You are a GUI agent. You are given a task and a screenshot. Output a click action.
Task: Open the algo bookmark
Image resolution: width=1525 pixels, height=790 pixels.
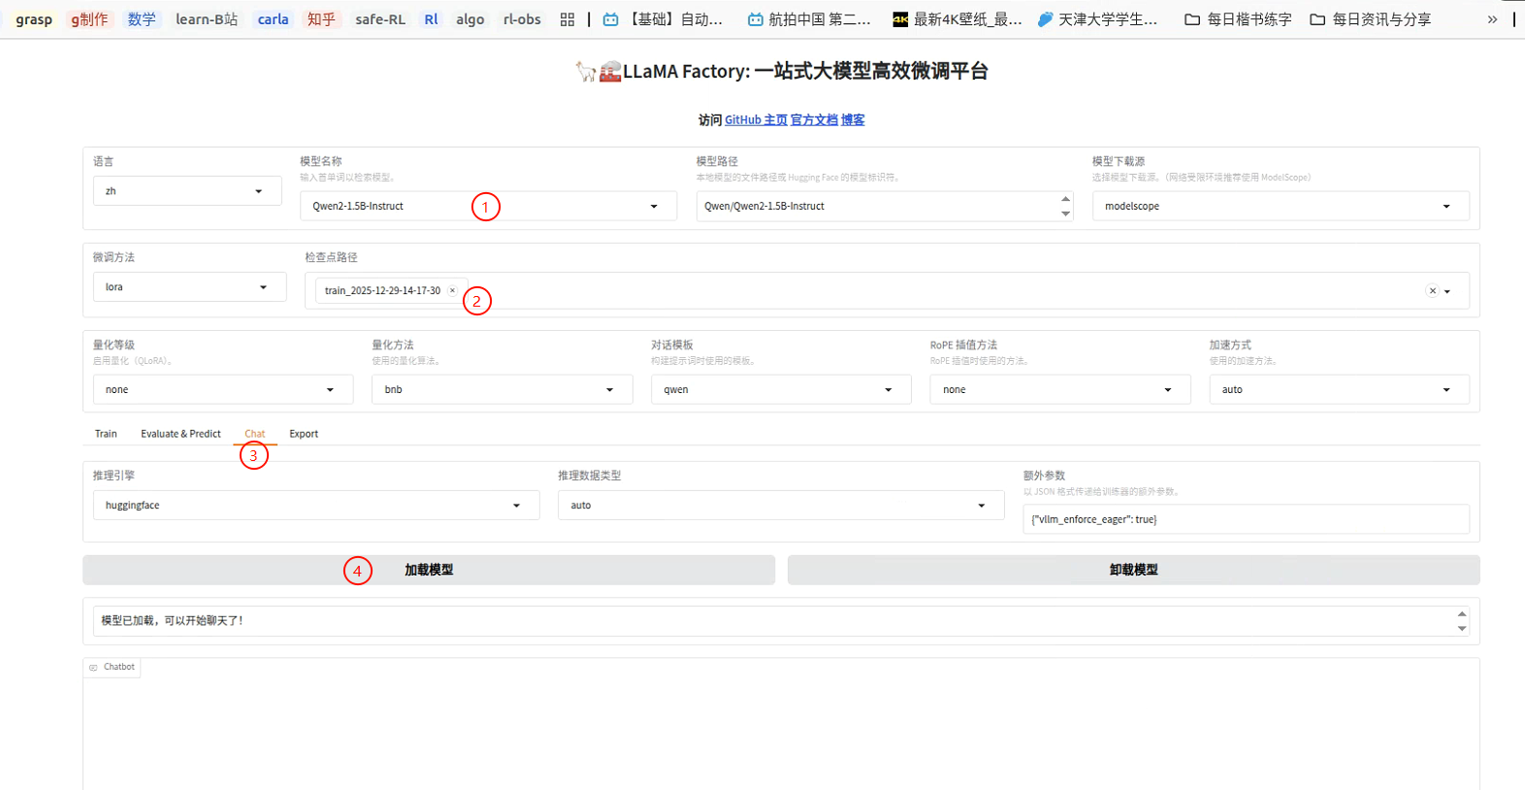(470, 19)
